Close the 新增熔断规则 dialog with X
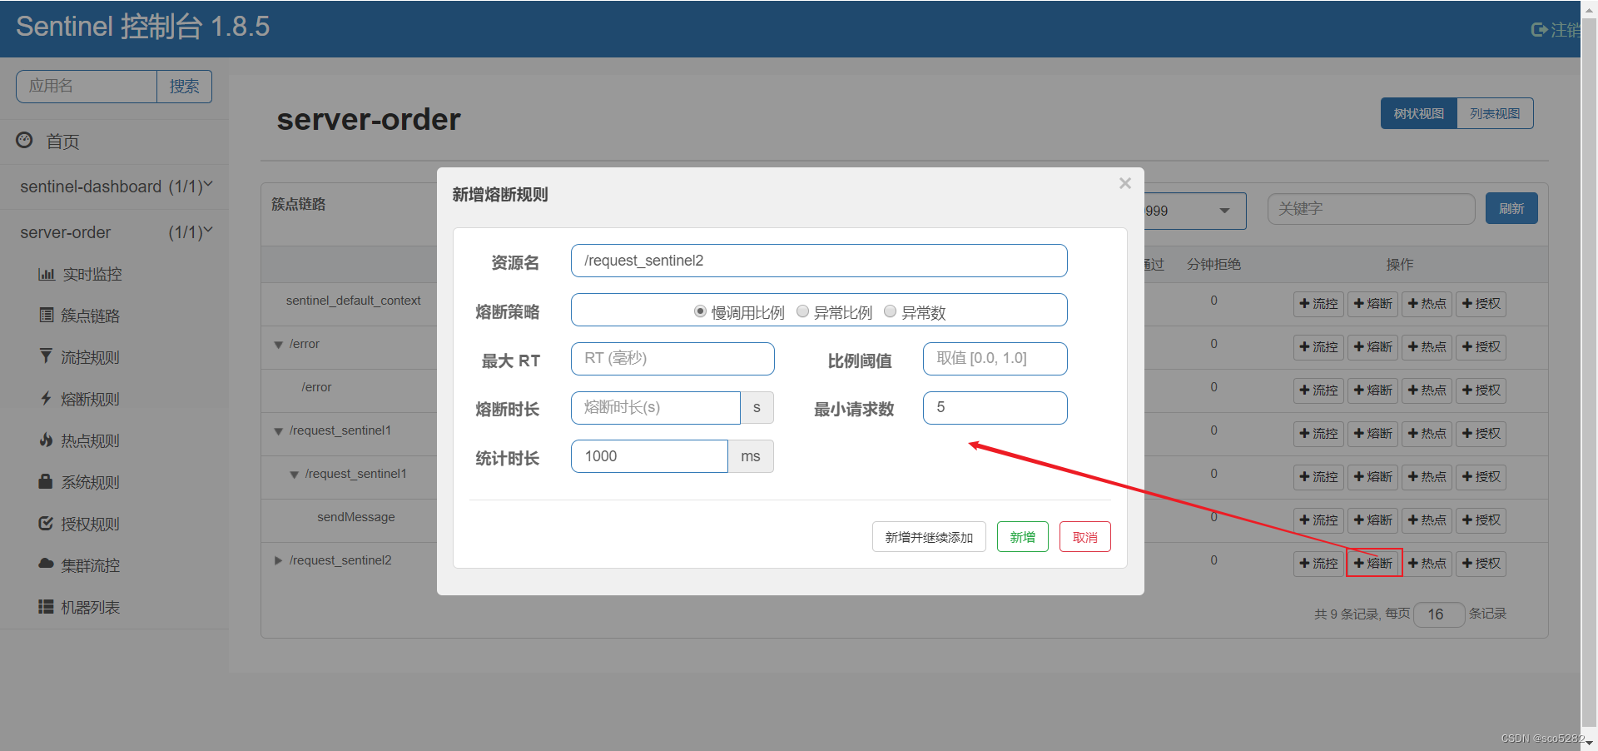Viewport: 1598px width, 751px height. [1125, 183]
